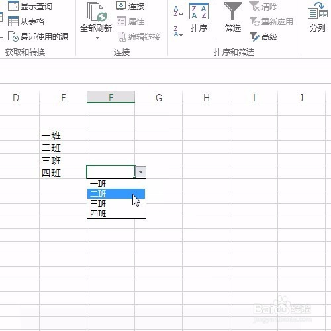This screenshot has height=331, width=331.
Task: Open the 排序 (Sort) dialog
Action: tap(199, 18)
